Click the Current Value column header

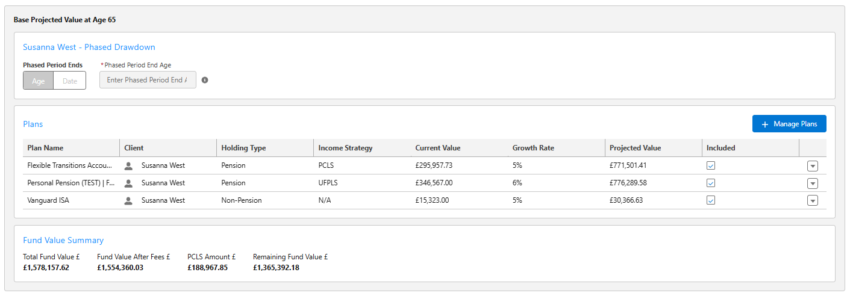pos(438,148)
